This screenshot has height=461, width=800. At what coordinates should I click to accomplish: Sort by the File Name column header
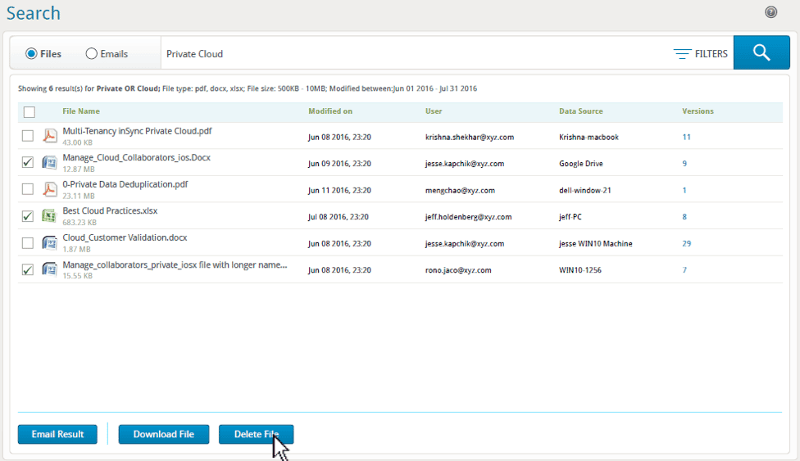(81, 111)
